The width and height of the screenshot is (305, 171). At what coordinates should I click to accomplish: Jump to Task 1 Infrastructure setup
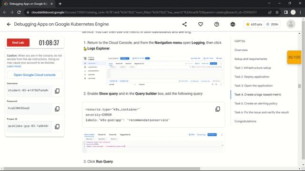pos(253,68)
